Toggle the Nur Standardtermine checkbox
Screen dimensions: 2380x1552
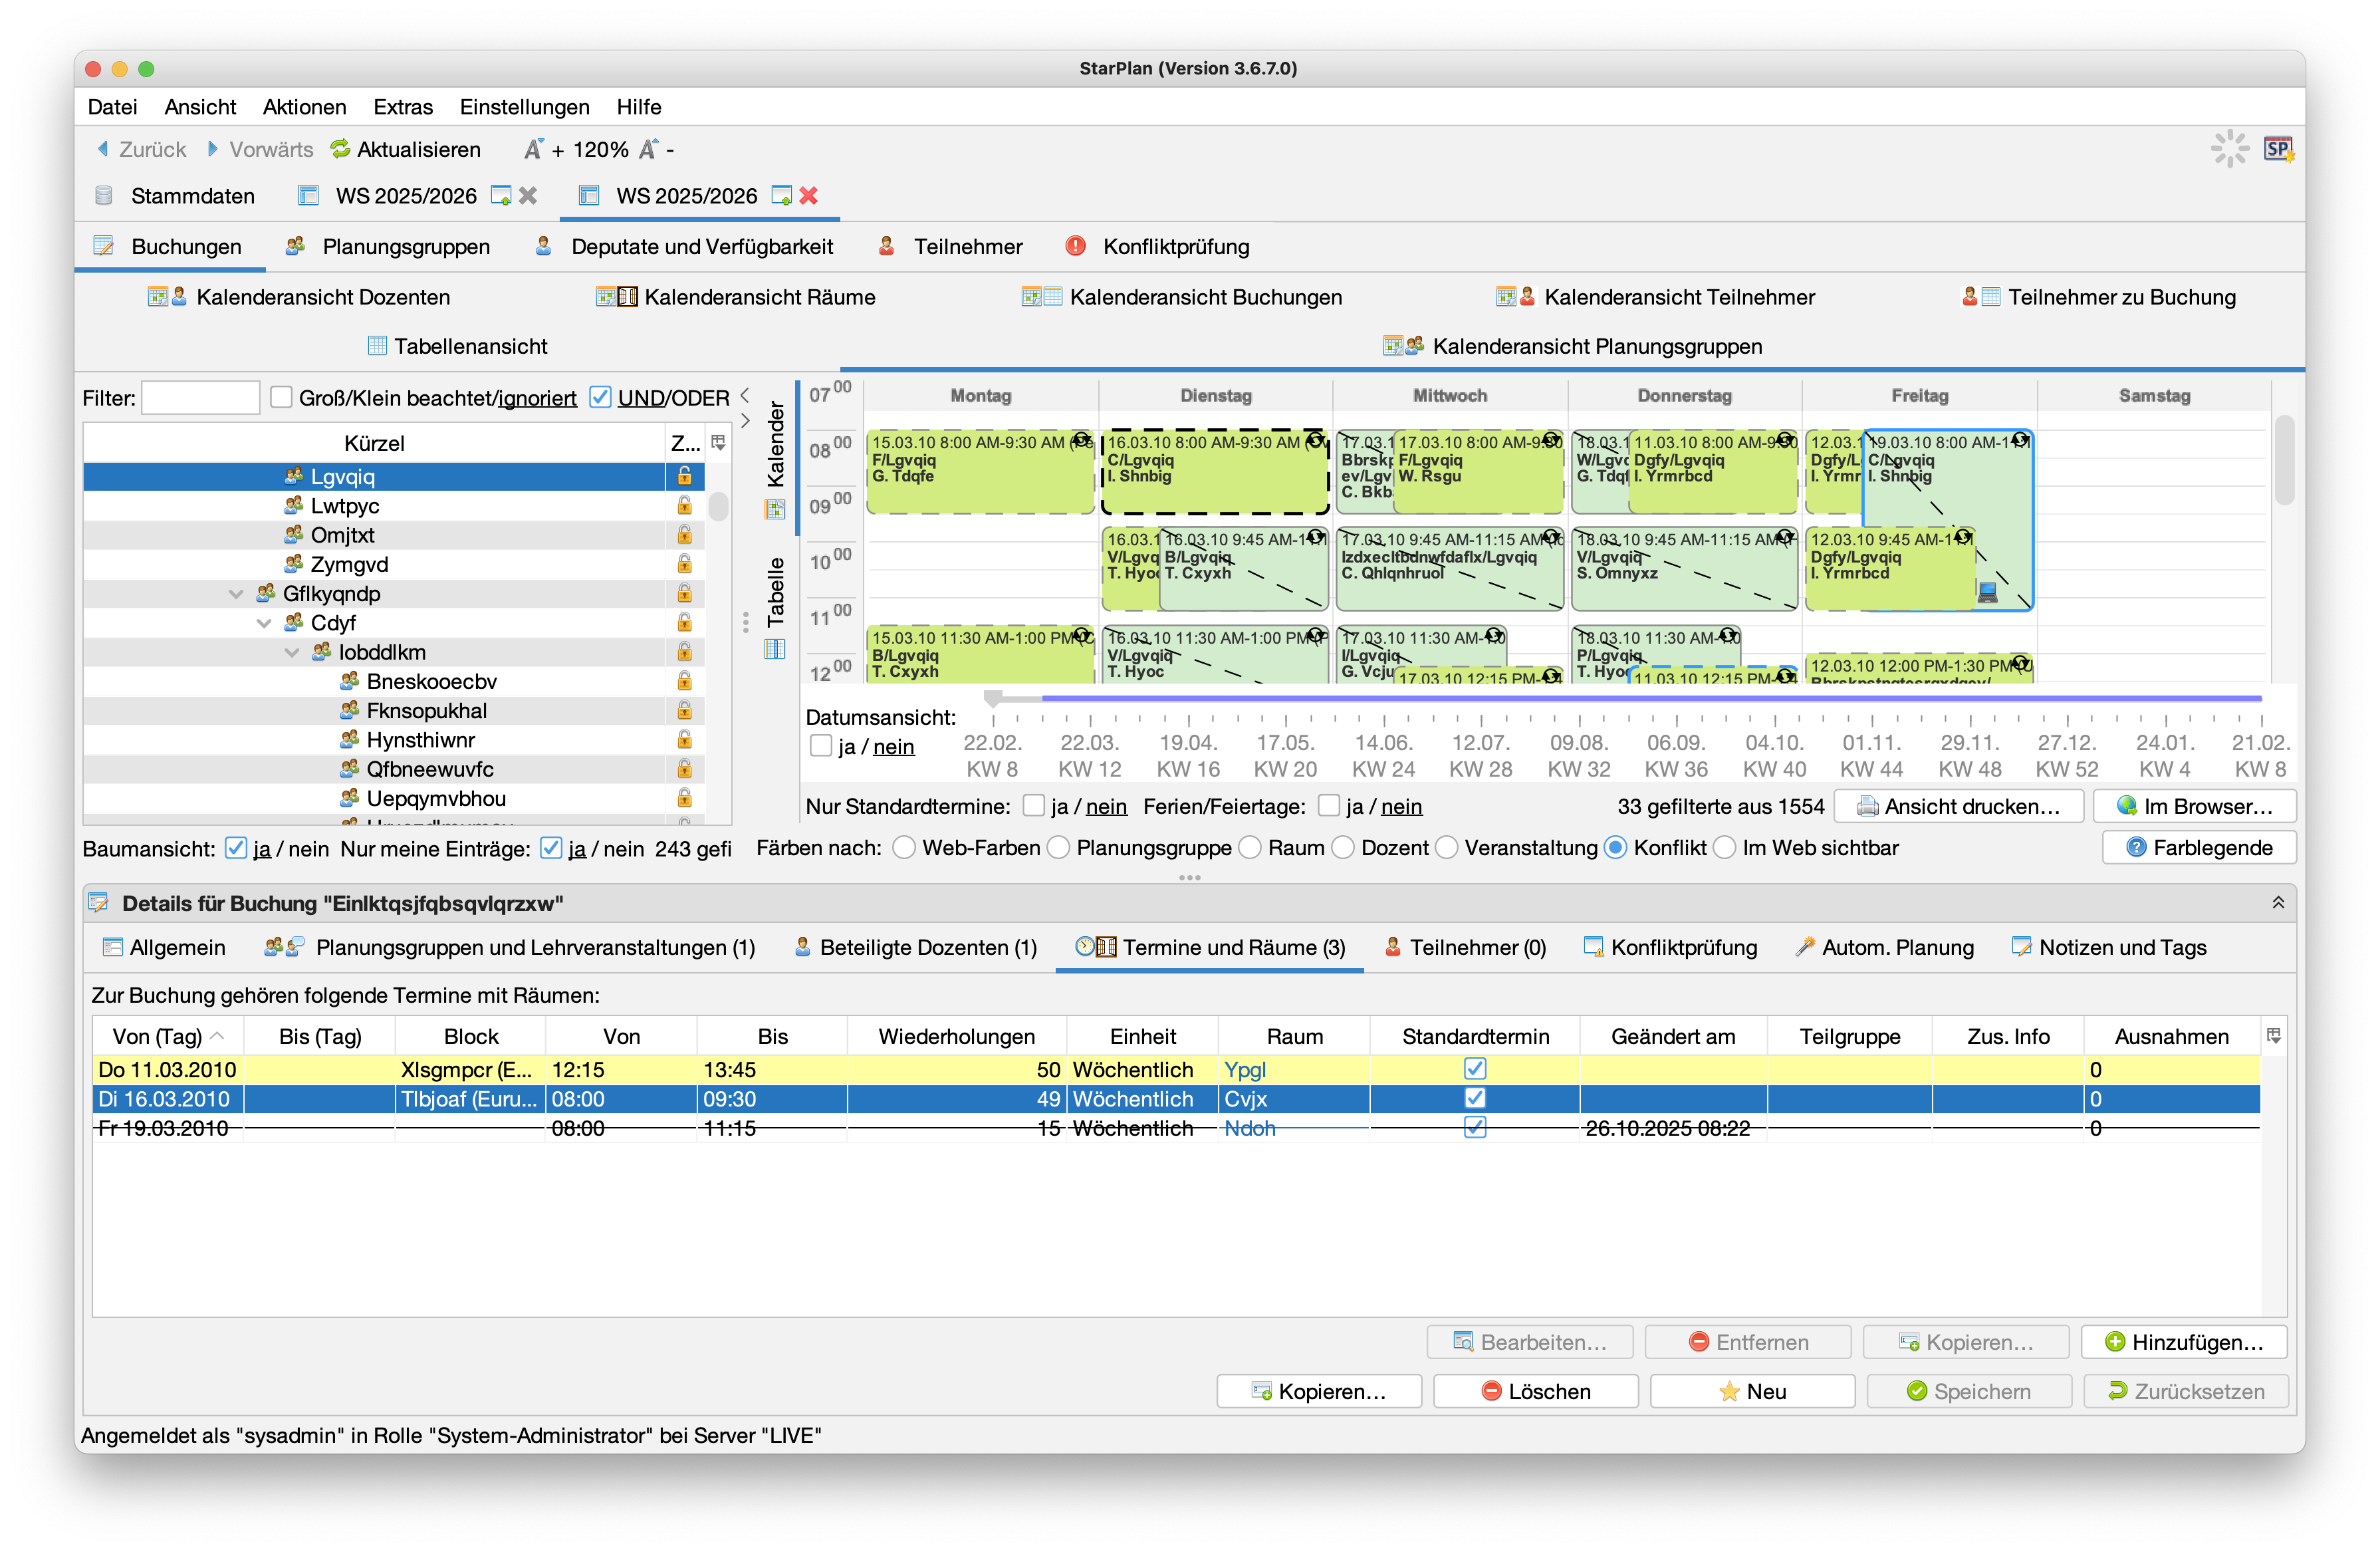tap(1034, 806)
